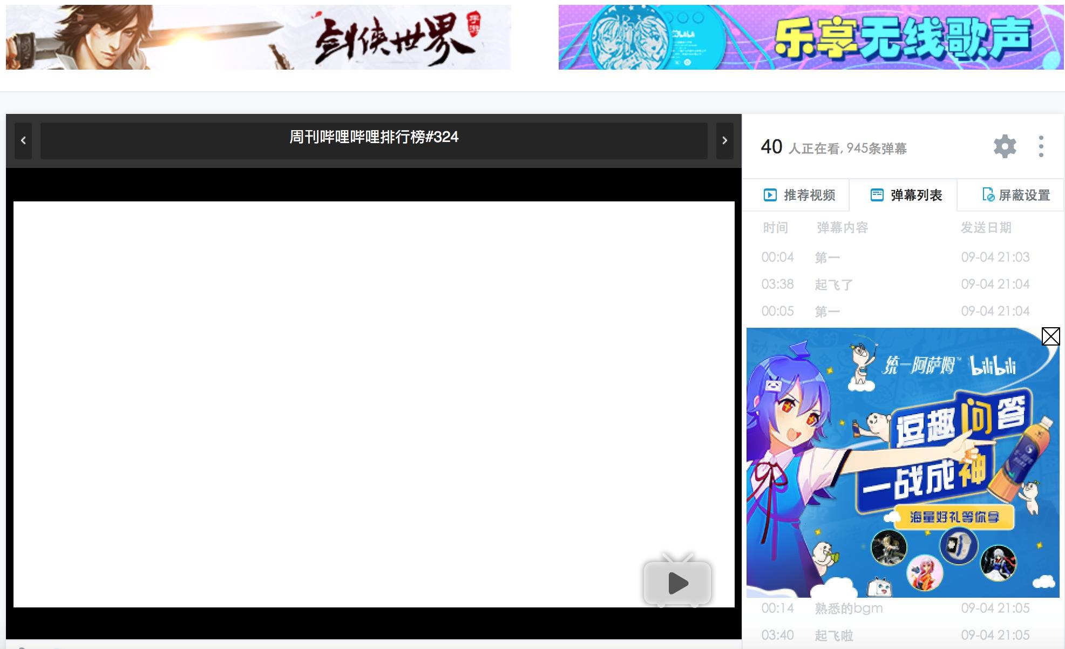The height and width of the screenshot is (649, 1065).
Task: Sort danmaku by 时间 column header
Action: (775, 227)
